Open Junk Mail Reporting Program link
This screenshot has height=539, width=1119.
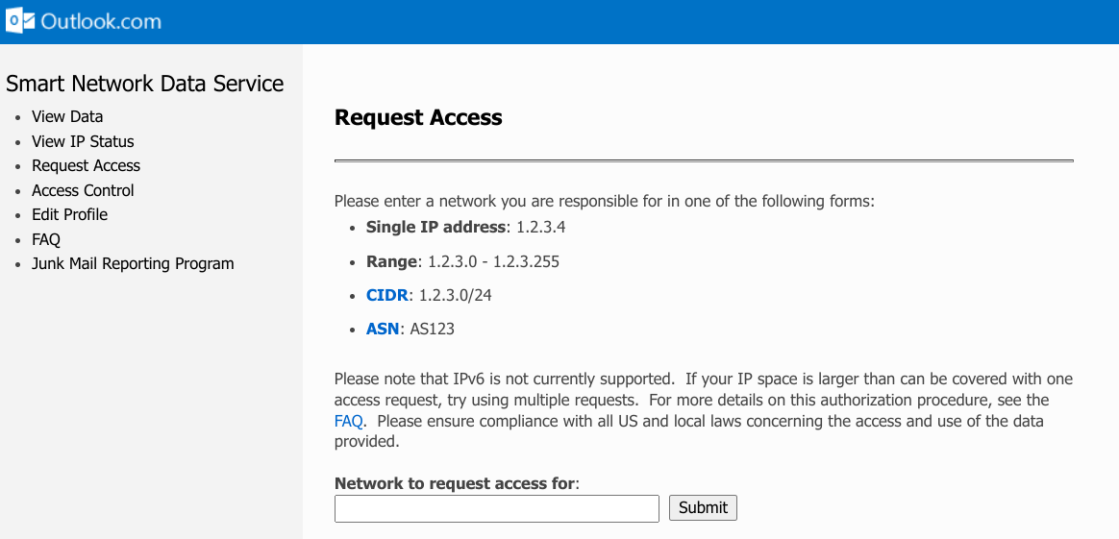(x=133, y=264)
